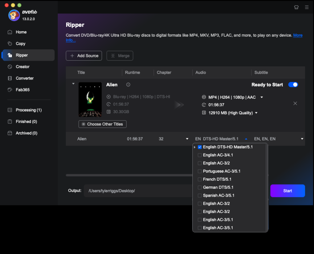Enable the French DTS/5.1 audio track
314x254 pixels.
coord(200,179)
